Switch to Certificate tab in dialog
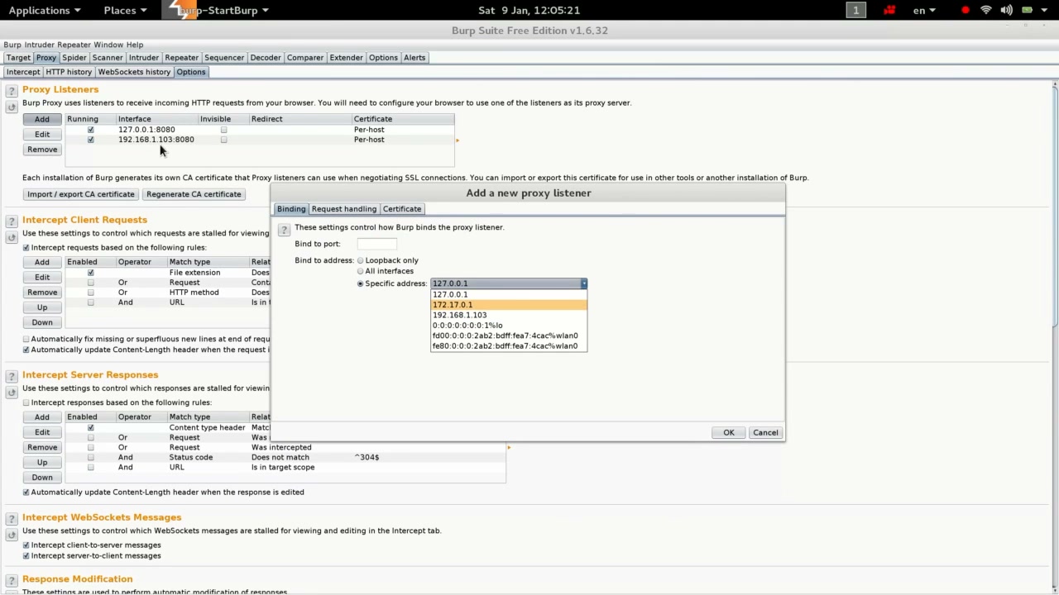Screen dimensions: 1059x595 (402, 209)
